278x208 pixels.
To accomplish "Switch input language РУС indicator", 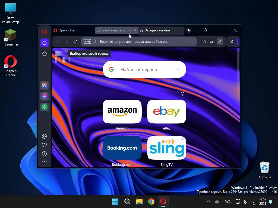I will [228, 201].
